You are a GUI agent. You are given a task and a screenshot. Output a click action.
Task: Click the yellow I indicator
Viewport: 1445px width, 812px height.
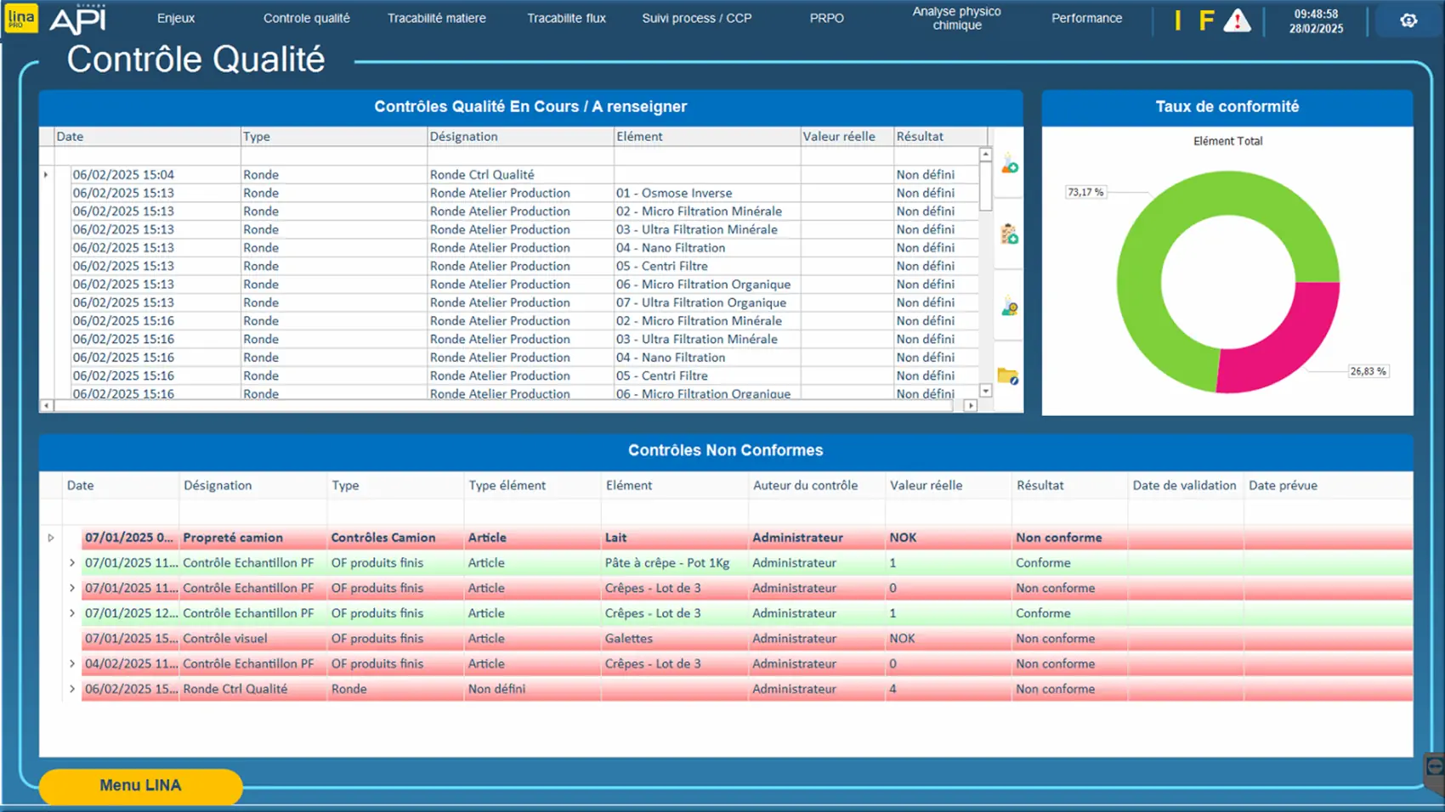tap(1177, 21)
